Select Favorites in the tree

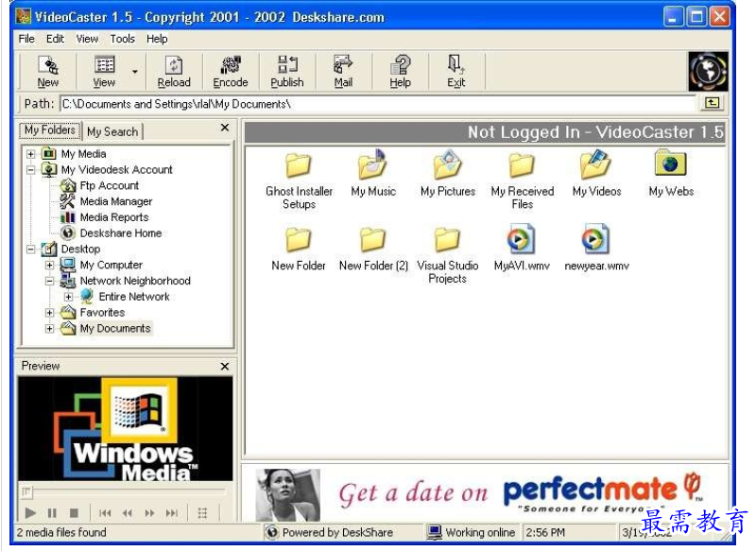point(102,313)
